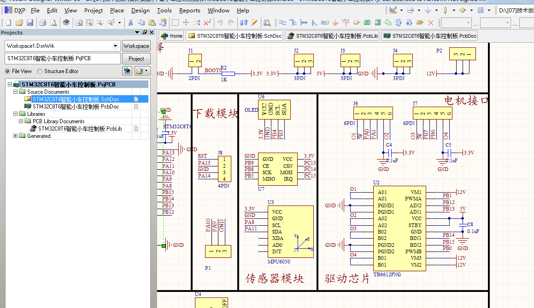Pin the Projects panel
The image size is (534, 308).
click(145, 32)
